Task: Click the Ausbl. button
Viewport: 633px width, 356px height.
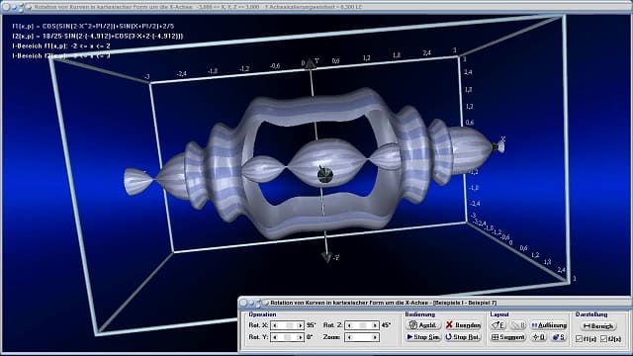Action: click(423, 325)
